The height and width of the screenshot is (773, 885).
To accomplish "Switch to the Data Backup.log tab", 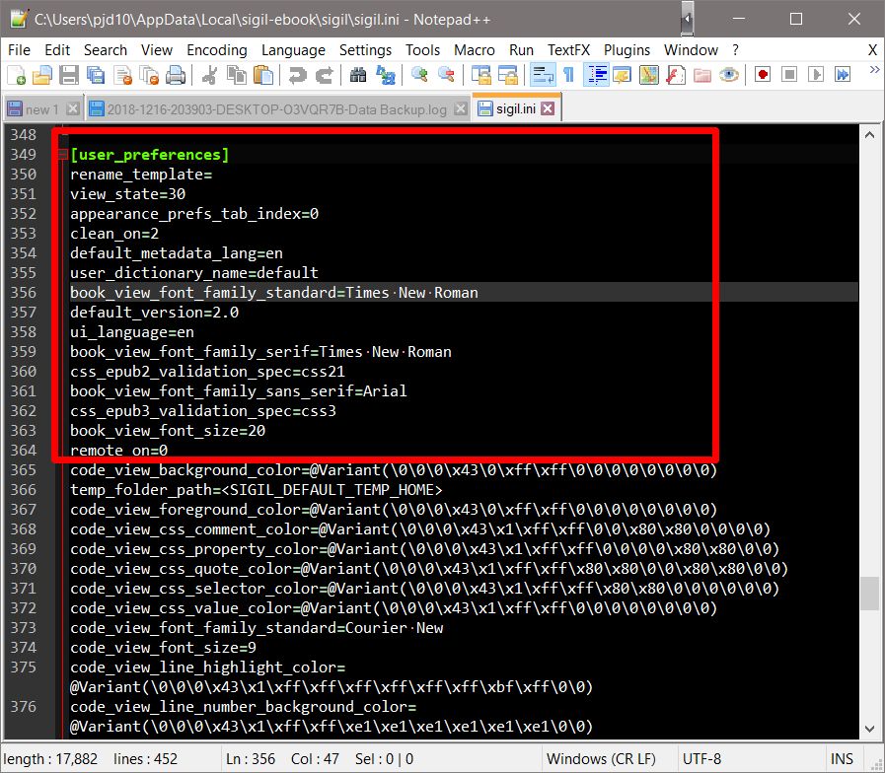I will point(276,109).
